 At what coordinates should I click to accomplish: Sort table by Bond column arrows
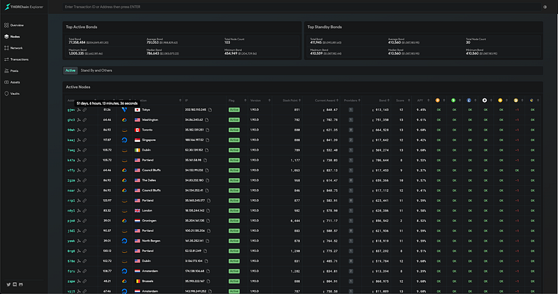[x=389, y=101]
